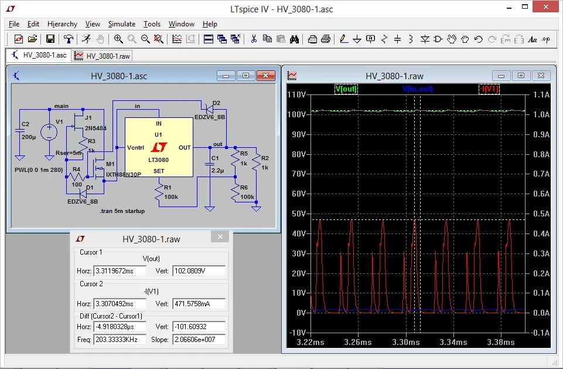Switch to the HV_3080-1.asc document tab
The width and height of the screenshot is (563, 369).
(39, 55)
